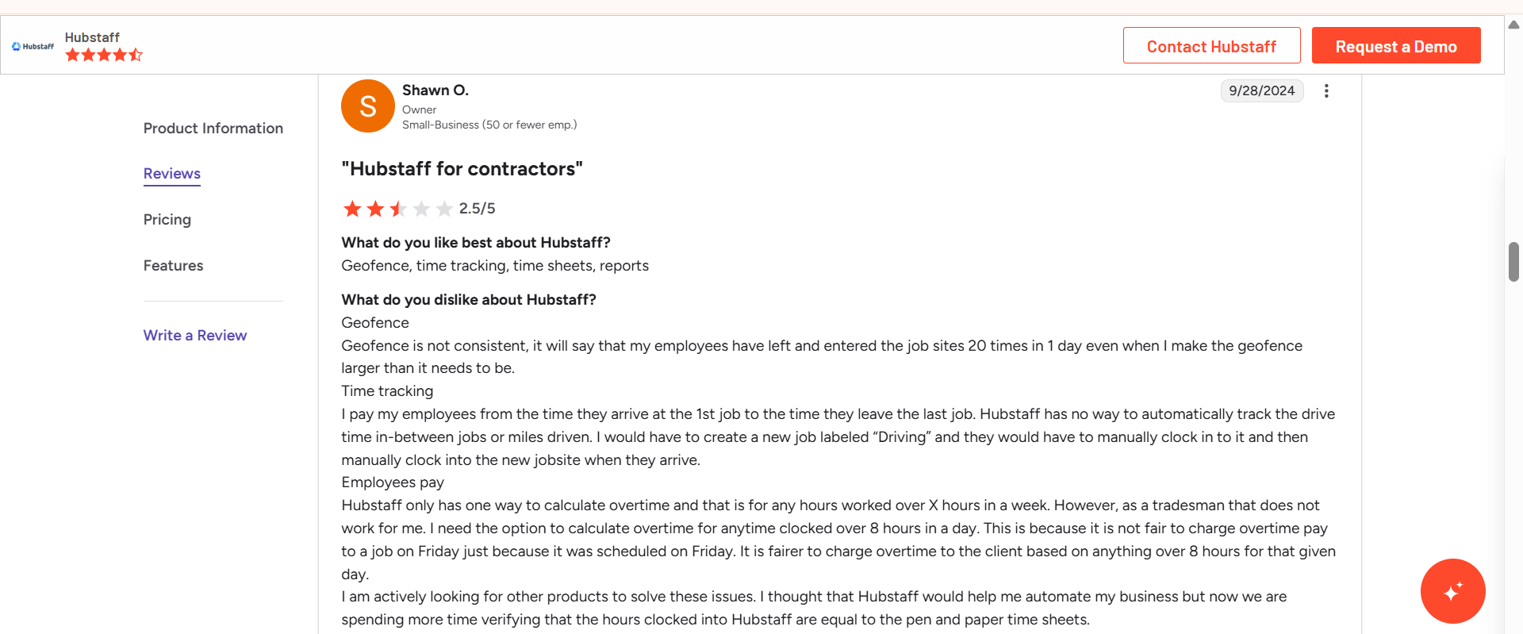Click the 2.5/5 rating score text

point(478,209)
